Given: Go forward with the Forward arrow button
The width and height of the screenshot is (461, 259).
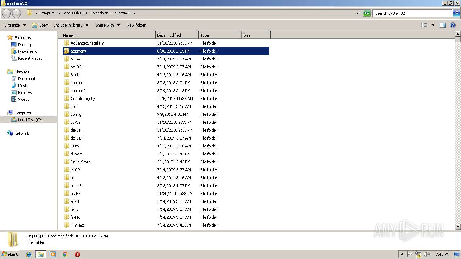Looking at the screenshot, I should click(16, 13).
